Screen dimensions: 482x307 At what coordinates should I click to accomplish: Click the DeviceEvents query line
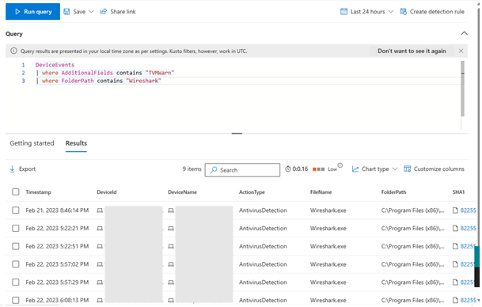[x=55, y=65]
